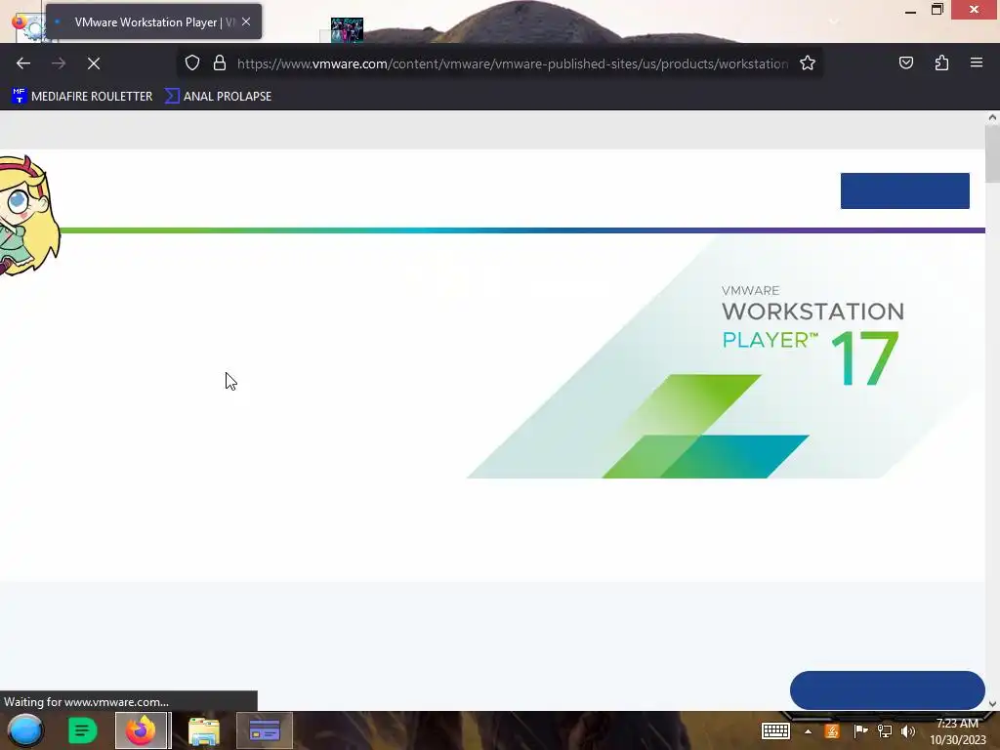Click the desktop thumbnail icon behind the tab bar

coord(347,29)
